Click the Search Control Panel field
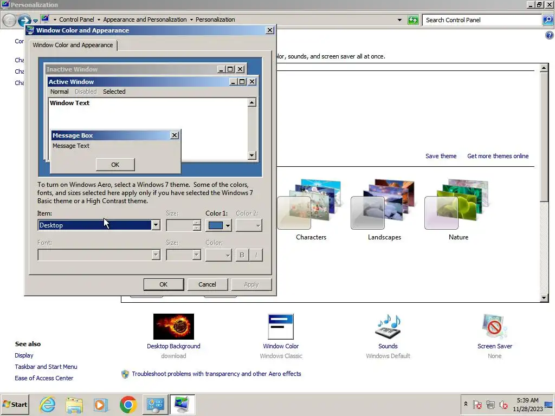This screenshot has width=555, height=416. click(x=482, y=20)
